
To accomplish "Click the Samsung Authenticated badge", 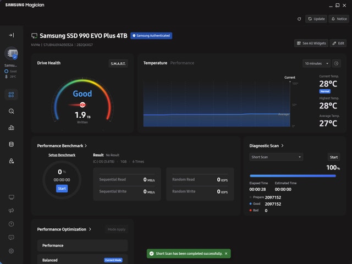I will [151, 36].
